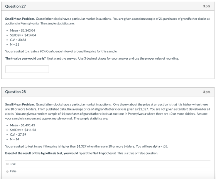This screenshot has height=179, width=216.
Task: Click the Mean = $1,343.04 bullet
Action: (x=23, y=31)
